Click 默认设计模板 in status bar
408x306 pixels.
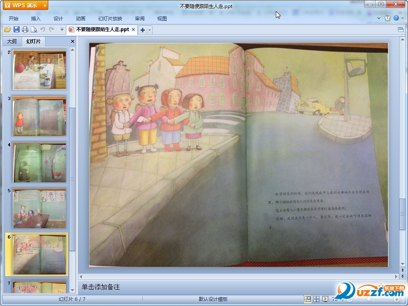point(213,299)
